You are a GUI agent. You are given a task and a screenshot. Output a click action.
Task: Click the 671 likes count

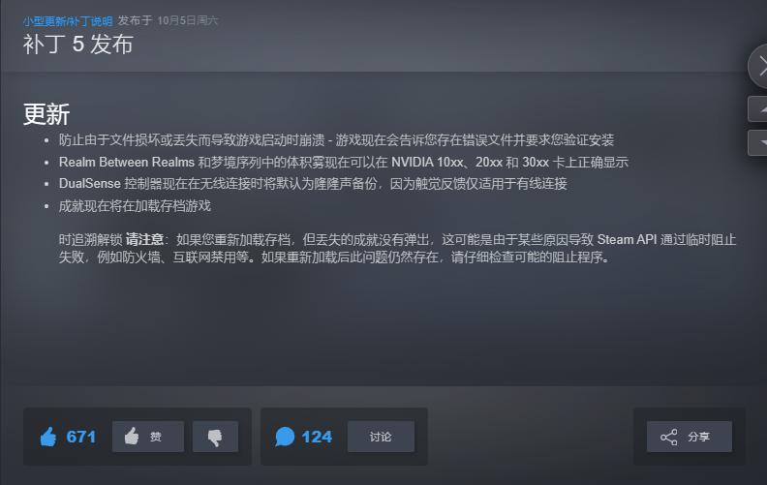click(80, 437)
